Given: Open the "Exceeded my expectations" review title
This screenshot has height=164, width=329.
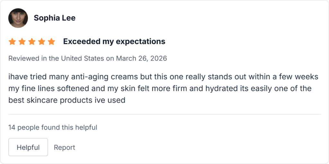Looking at the screenshot, I should [114, 41].
